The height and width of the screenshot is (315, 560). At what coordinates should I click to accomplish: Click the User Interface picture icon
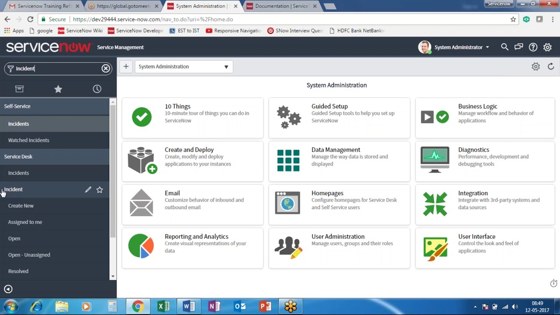[x=436, y=249]
